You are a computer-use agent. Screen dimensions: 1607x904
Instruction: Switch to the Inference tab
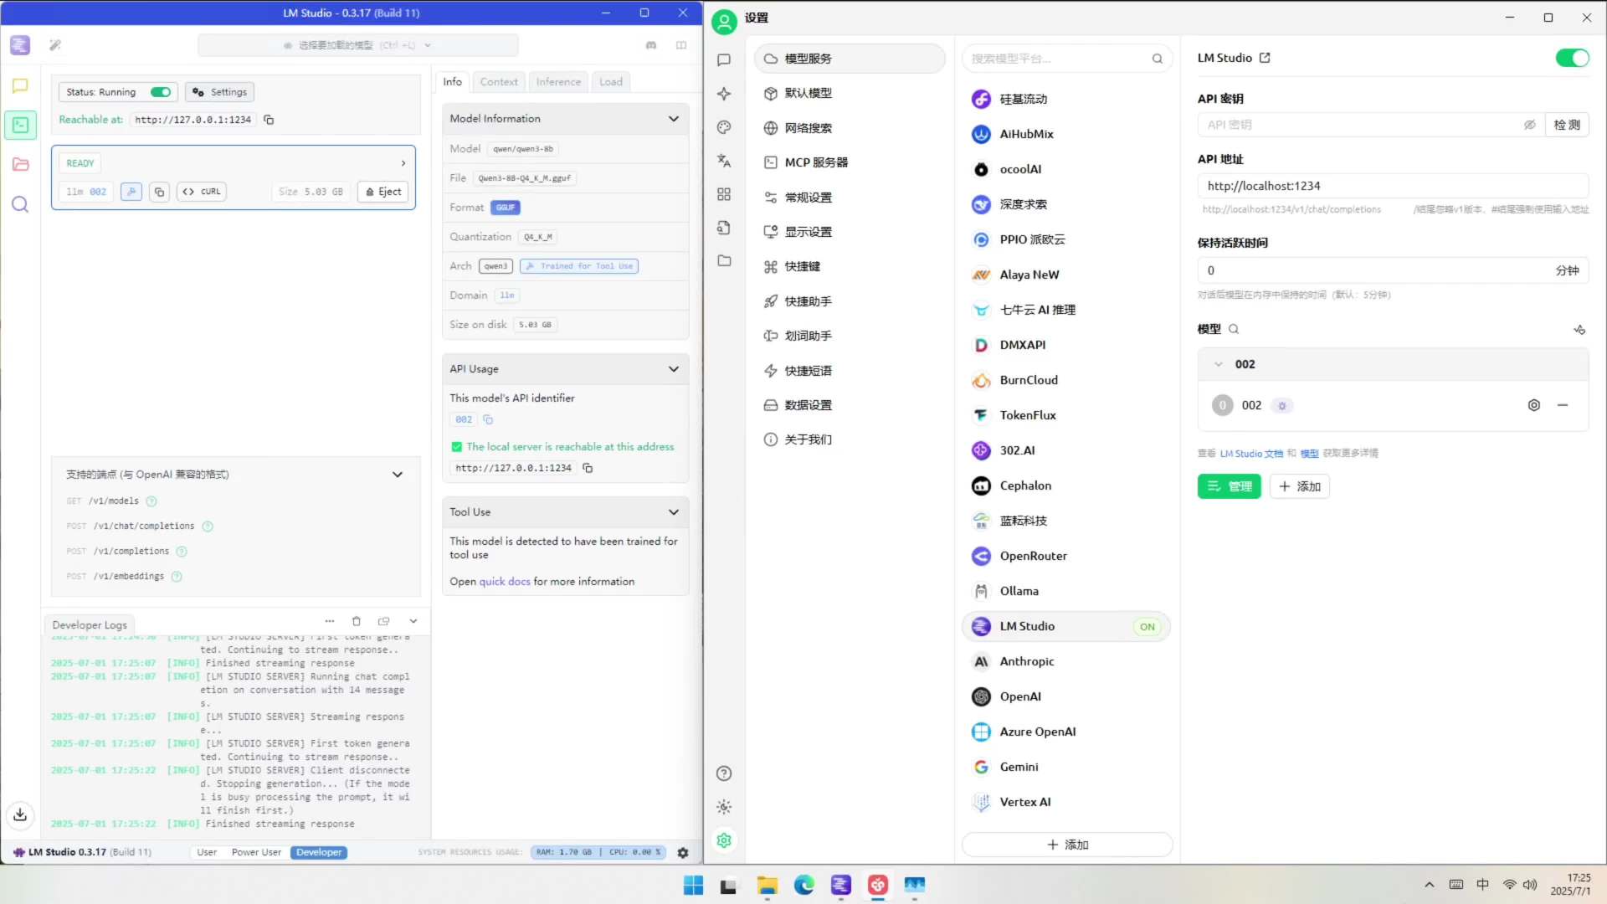point(558,81)
